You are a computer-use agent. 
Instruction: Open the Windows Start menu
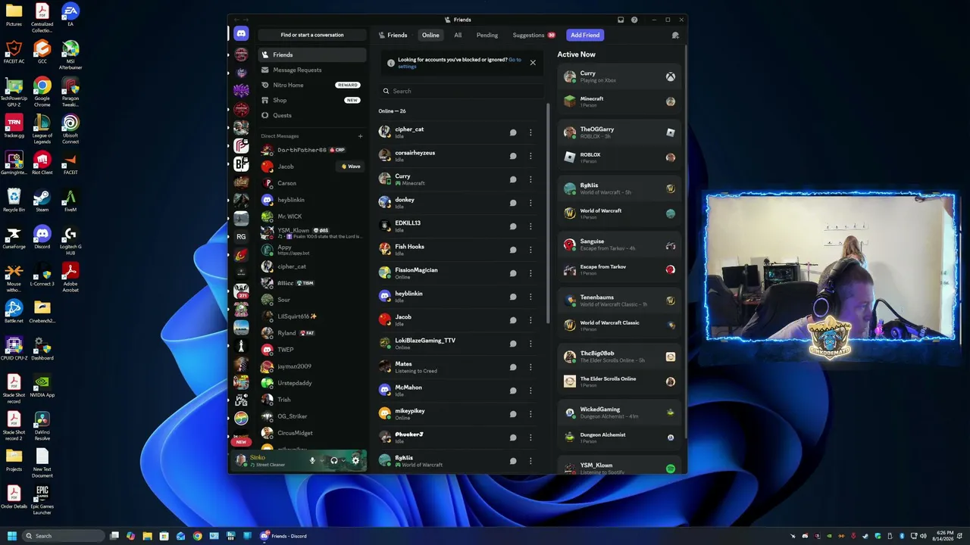pos(12,536)
